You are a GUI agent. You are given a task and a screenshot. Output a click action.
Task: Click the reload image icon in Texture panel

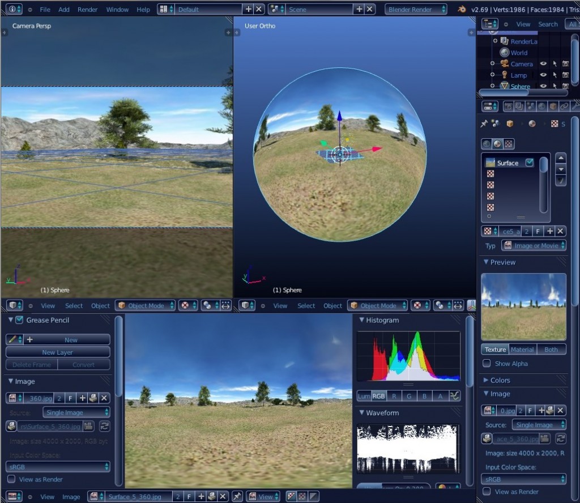tap(561, 438)
